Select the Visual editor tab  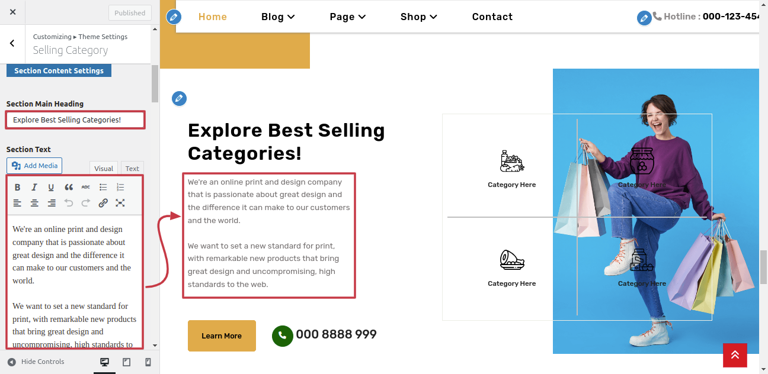[104, 169]
